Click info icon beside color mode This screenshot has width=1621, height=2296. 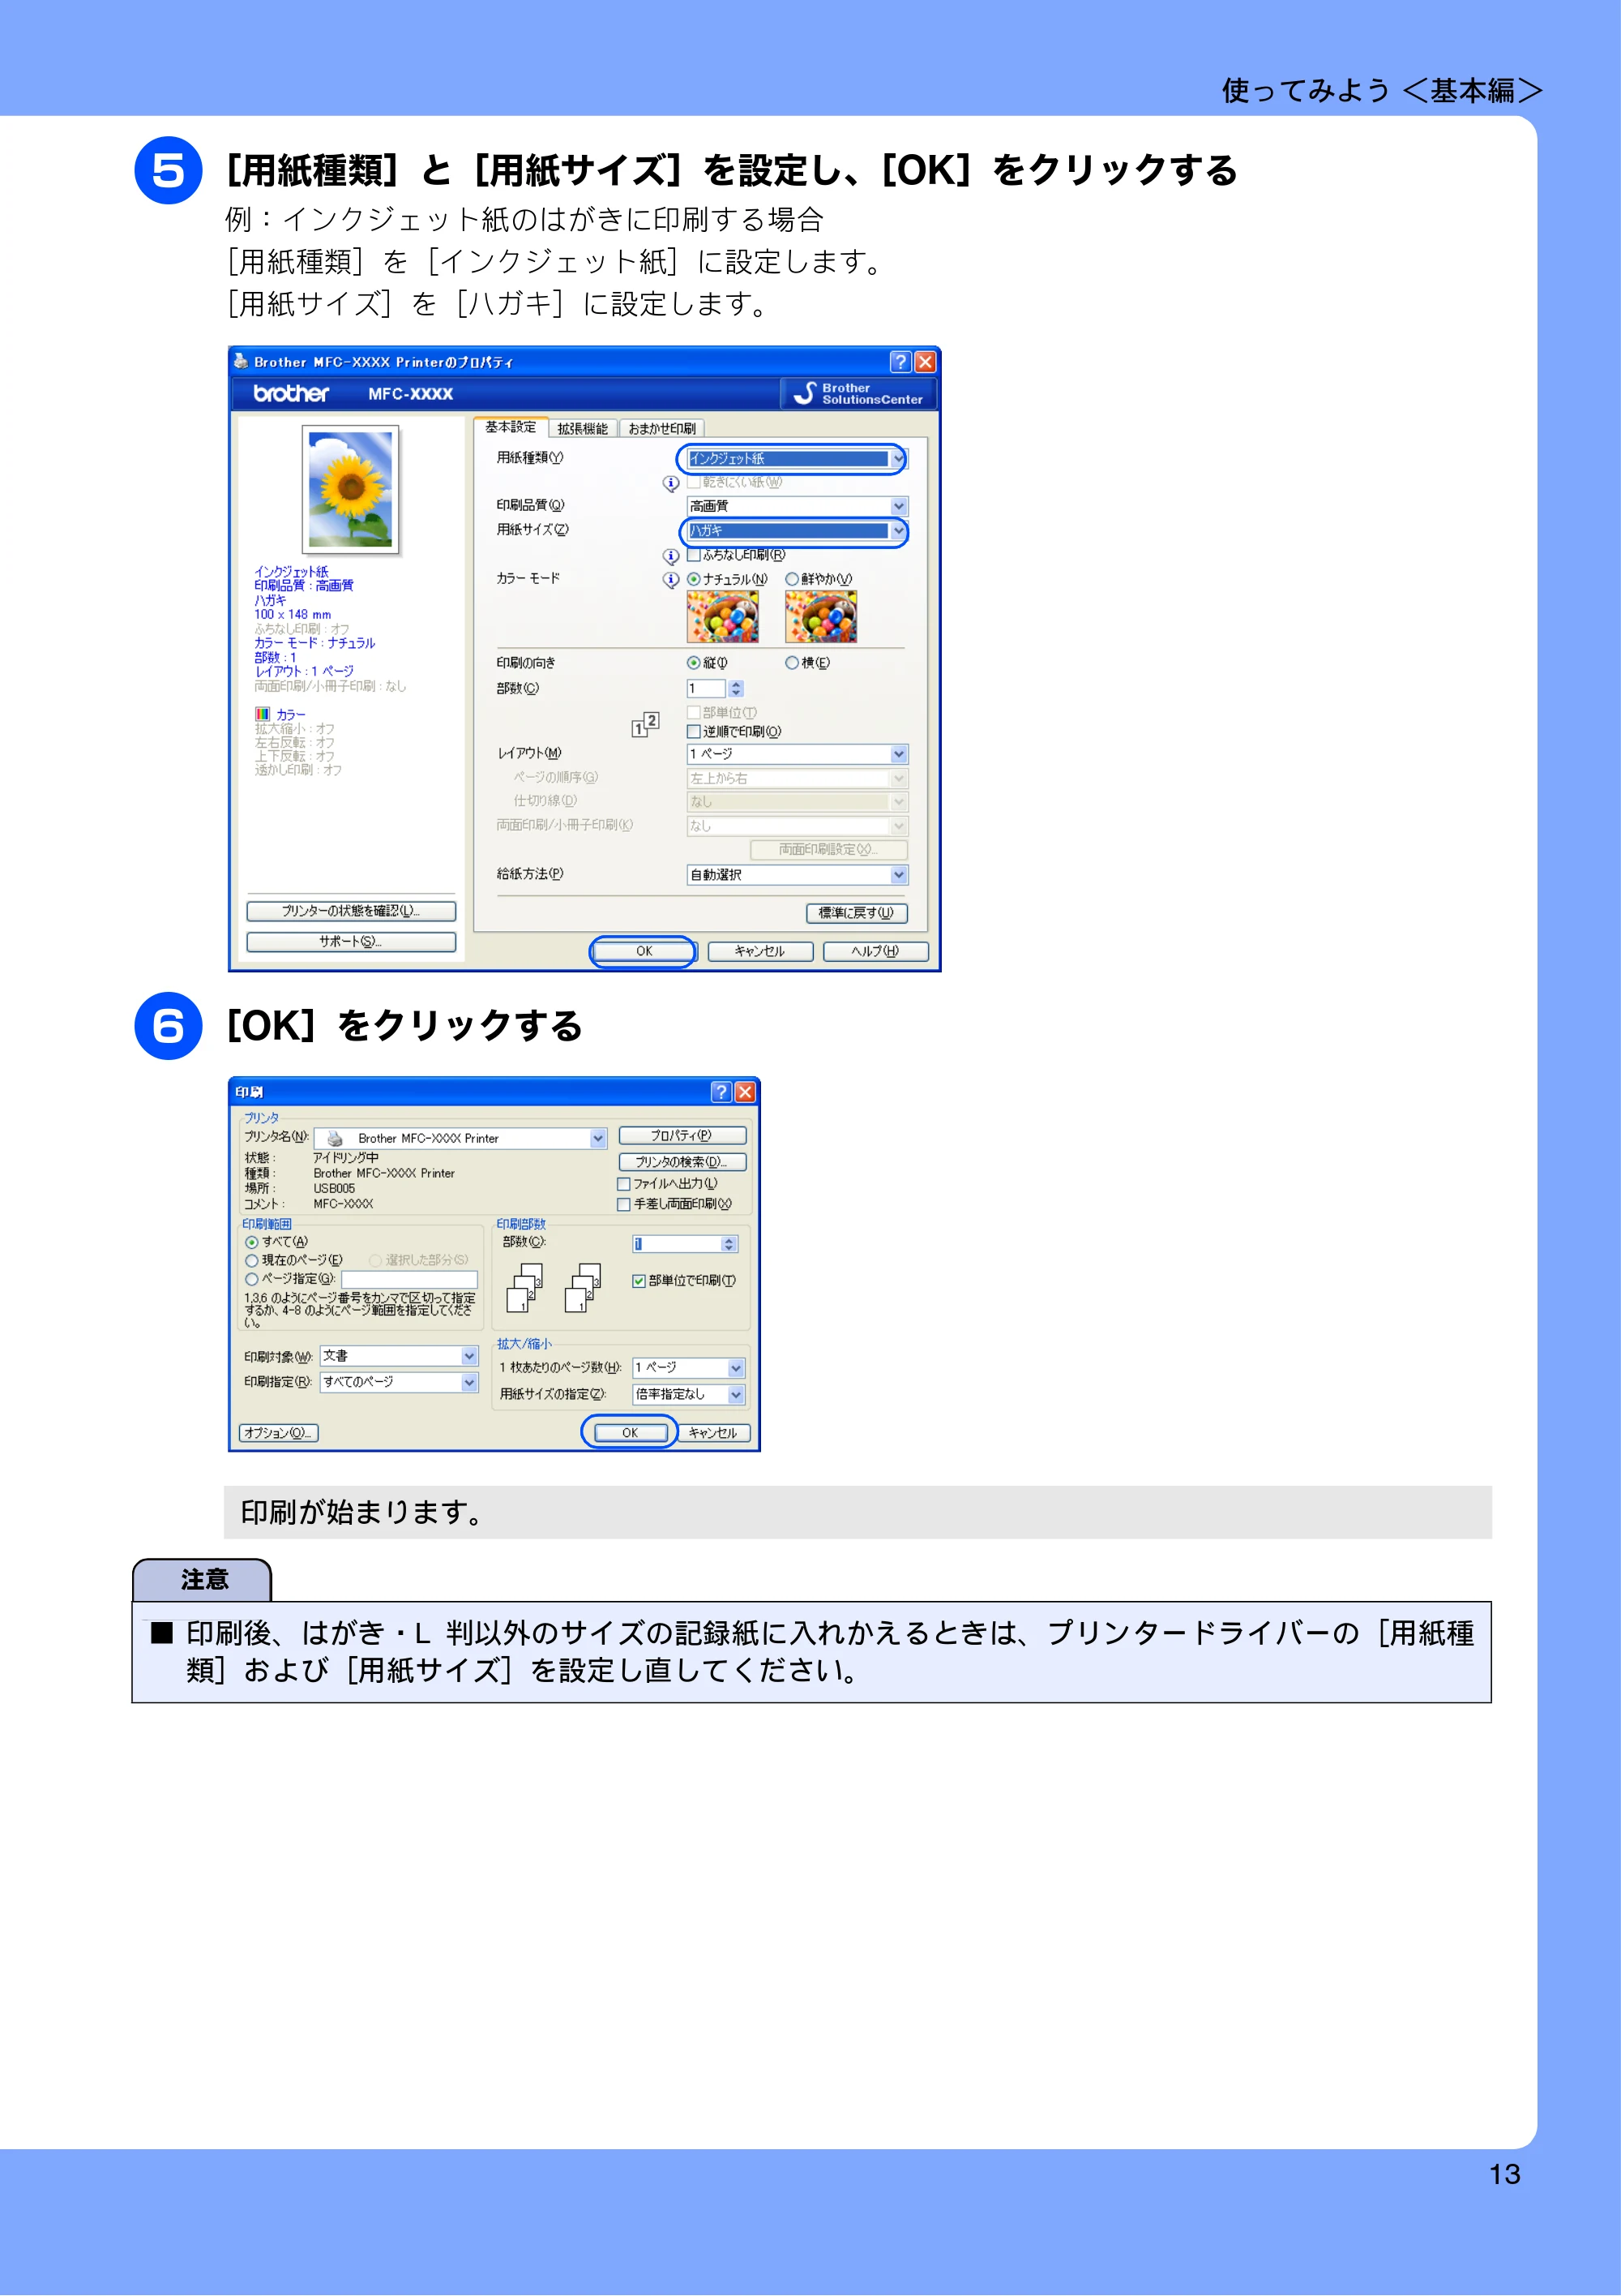click(670, 580)
